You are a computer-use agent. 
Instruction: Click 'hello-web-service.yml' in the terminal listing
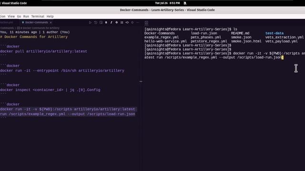[165, 41]
